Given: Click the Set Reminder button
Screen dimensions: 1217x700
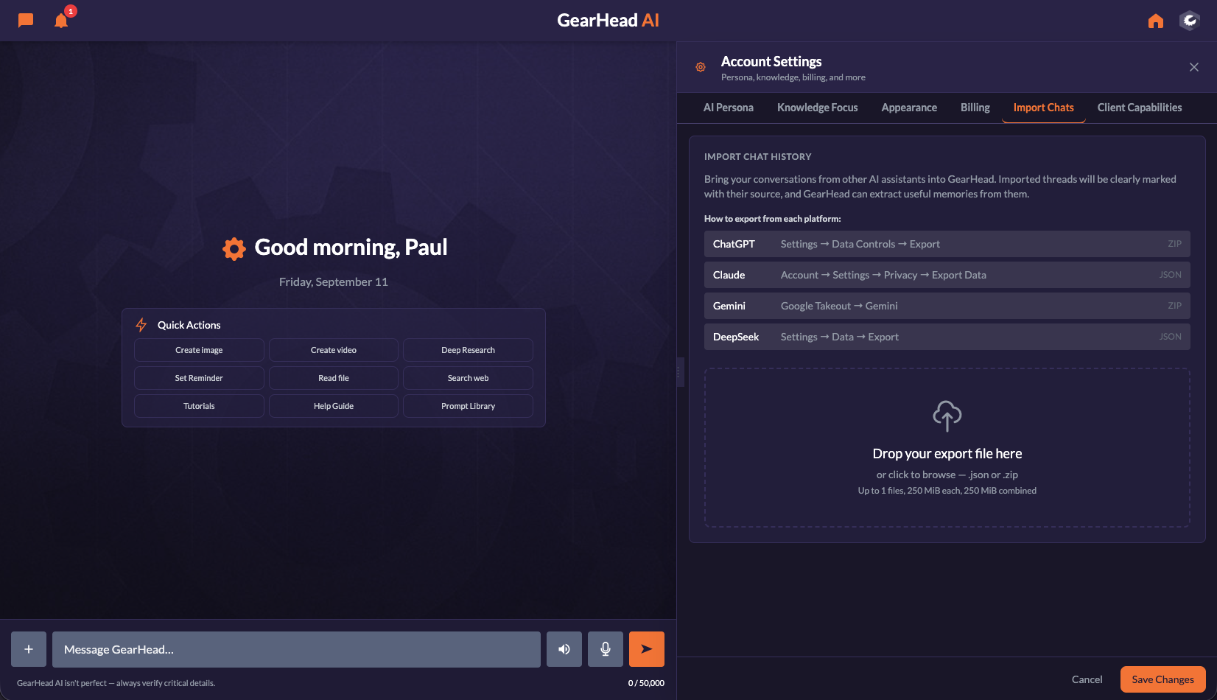Looking at the screenshot, I should click(199, 378).
